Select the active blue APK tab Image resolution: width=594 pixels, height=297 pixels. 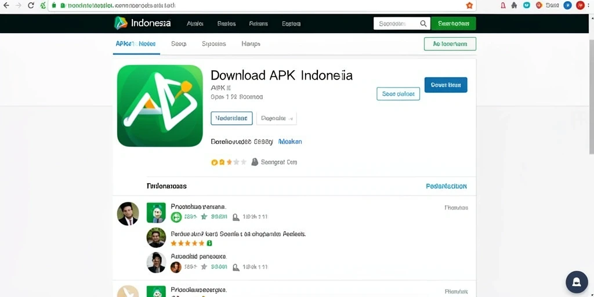click(136, 44)
